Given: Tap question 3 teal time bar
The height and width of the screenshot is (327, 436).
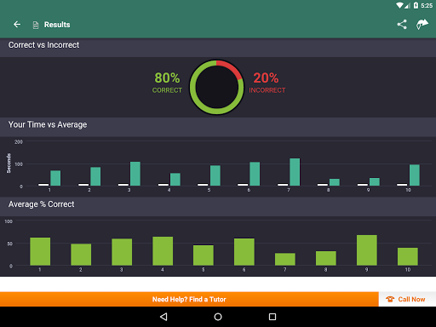Looking at the screenshot, I should coord(135,174).
